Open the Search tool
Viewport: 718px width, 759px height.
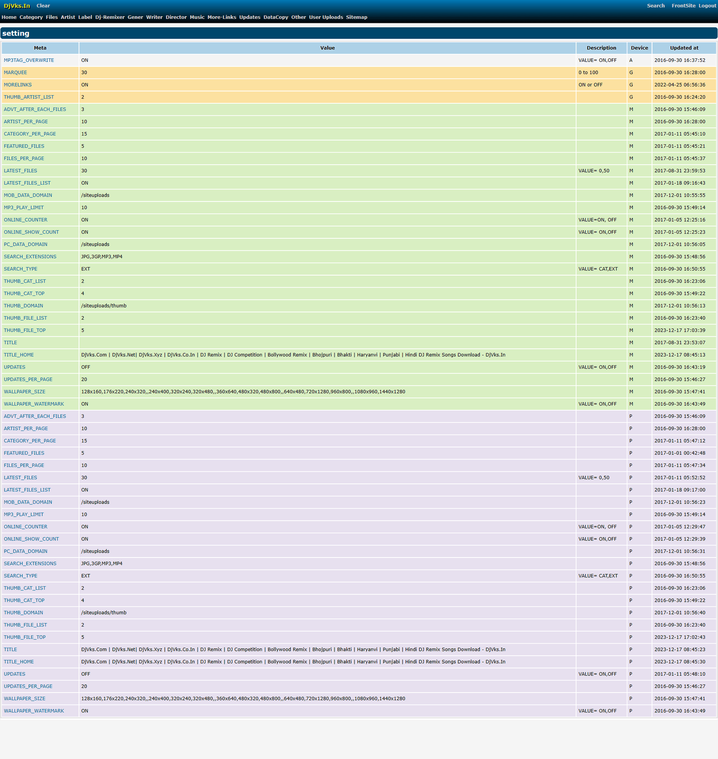656,6
